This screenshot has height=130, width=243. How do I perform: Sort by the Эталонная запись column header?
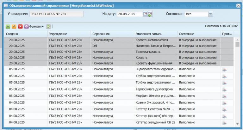[155, 34]
